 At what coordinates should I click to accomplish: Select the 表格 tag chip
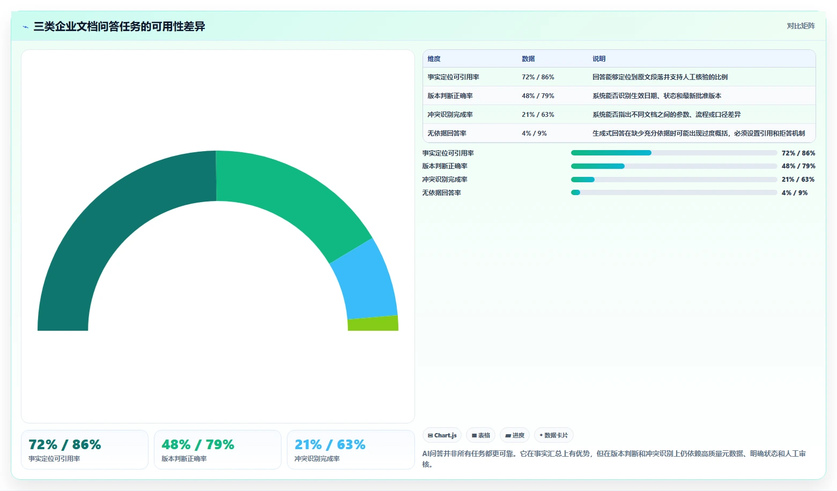point(480,435)
